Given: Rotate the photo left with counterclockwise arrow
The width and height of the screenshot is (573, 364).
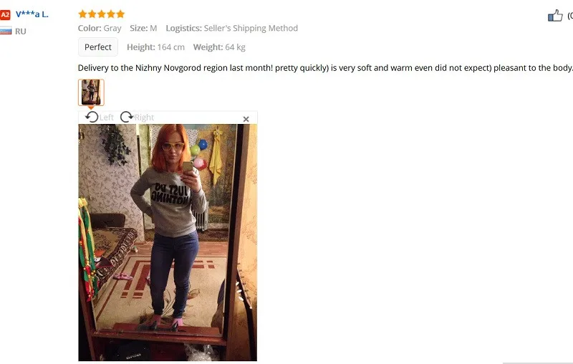Looking at the screenshot, I should point(92,117).
